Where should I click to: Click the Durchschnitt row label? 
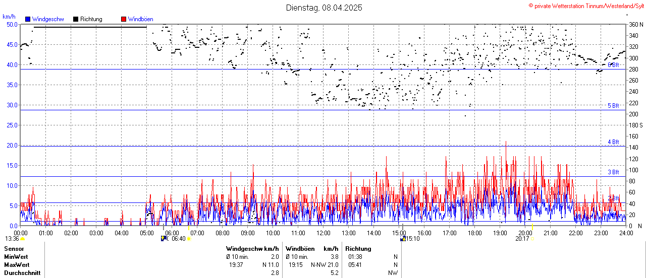click(x=22, y=273)
